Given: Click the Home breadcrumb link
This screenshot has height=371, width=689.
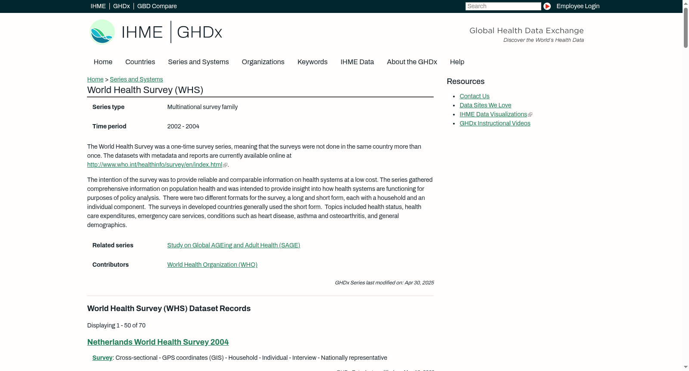Looking at the screenshot, I should click(95, 79).
